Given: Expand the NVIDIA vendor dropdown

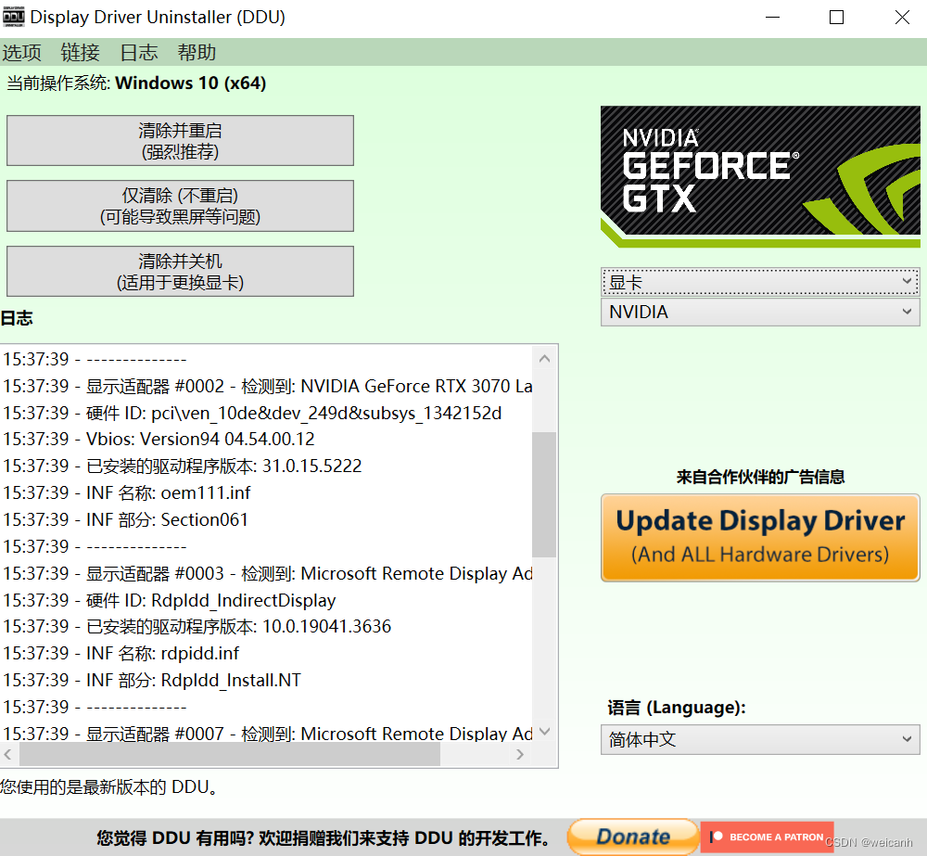Looking at the screenshot, I should 760,312.
